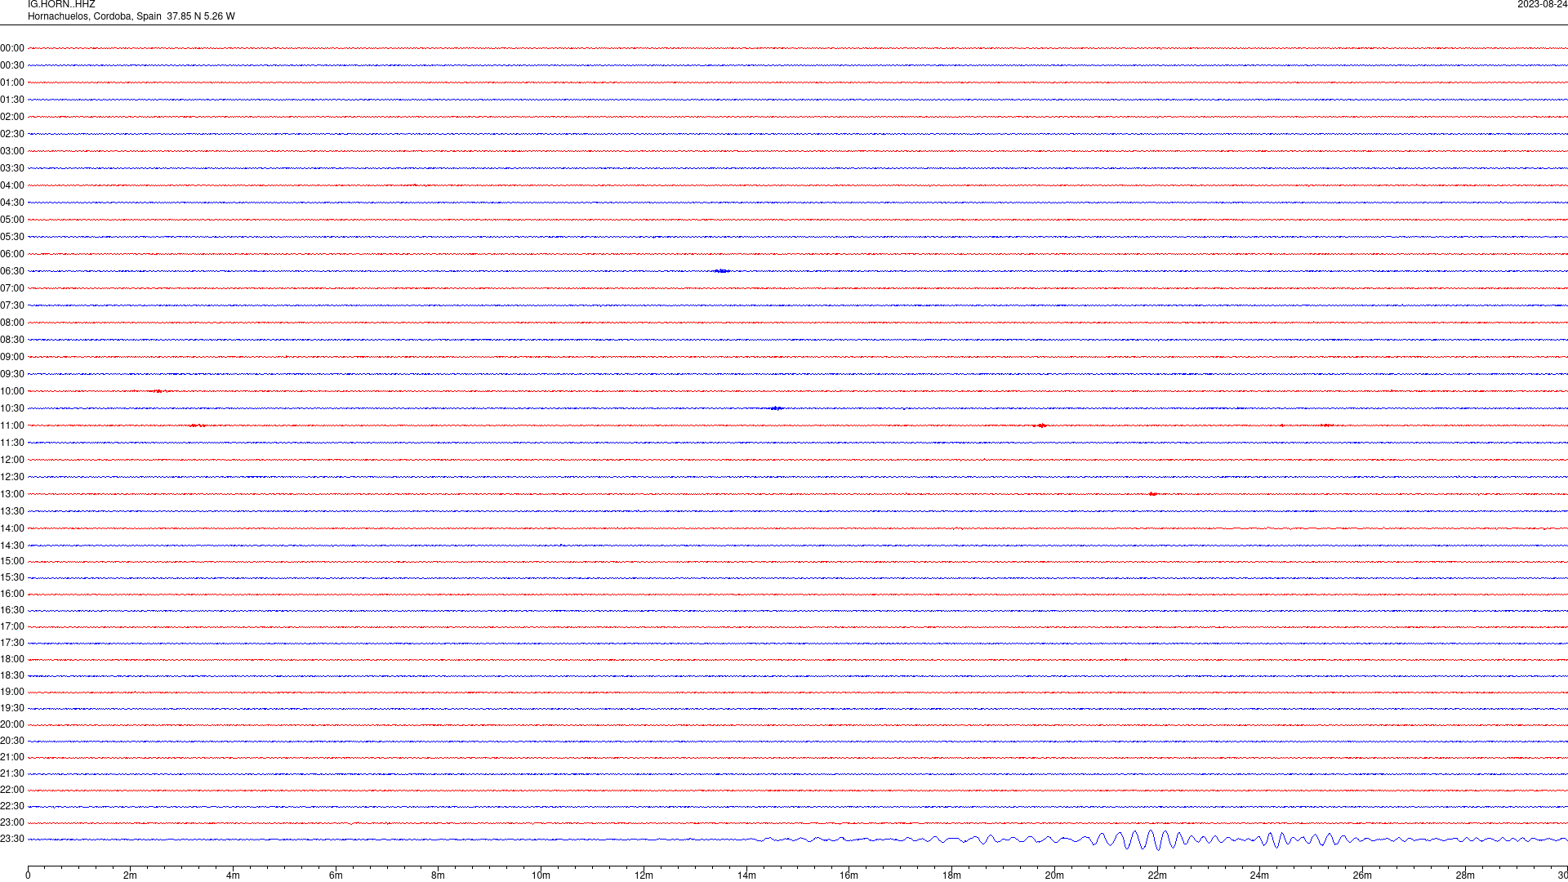Click the 13:00 trace time label
Viewport: 1568px width, 882px height.
[x=12, y=494]
